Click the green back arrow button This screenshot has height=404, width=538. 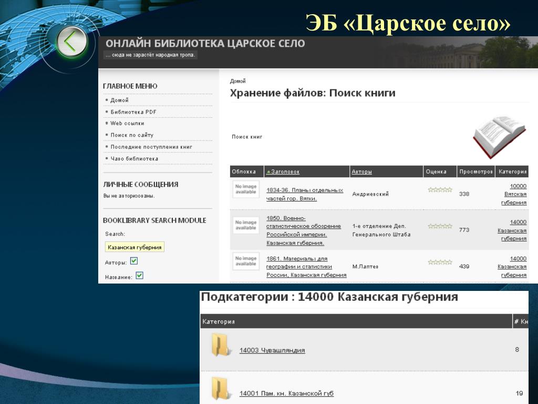click(71, 42)
